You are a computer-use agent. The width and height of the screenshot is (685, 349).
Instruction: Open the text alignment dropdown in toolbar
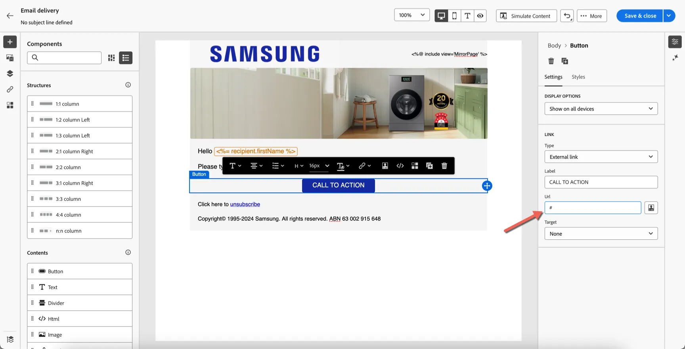[256, 166]
